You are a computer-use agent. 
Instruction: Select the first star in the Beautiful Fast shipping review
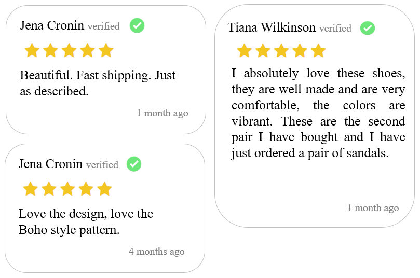pos(32,50)
